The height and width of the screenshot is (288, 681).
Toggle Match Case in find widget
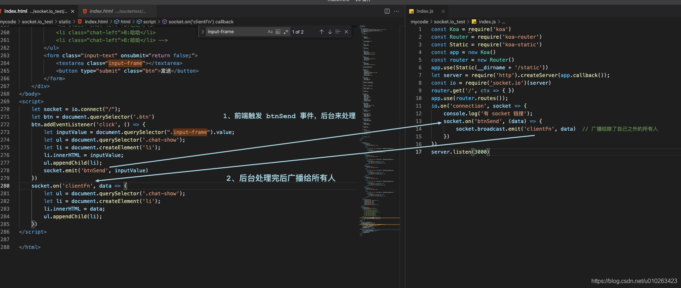(x=270, y=32)
